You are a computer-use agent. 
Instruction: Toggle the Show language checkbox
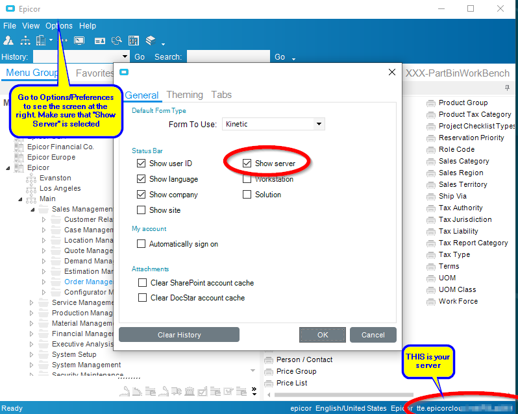pyautogui.click(x=141, y=179)
